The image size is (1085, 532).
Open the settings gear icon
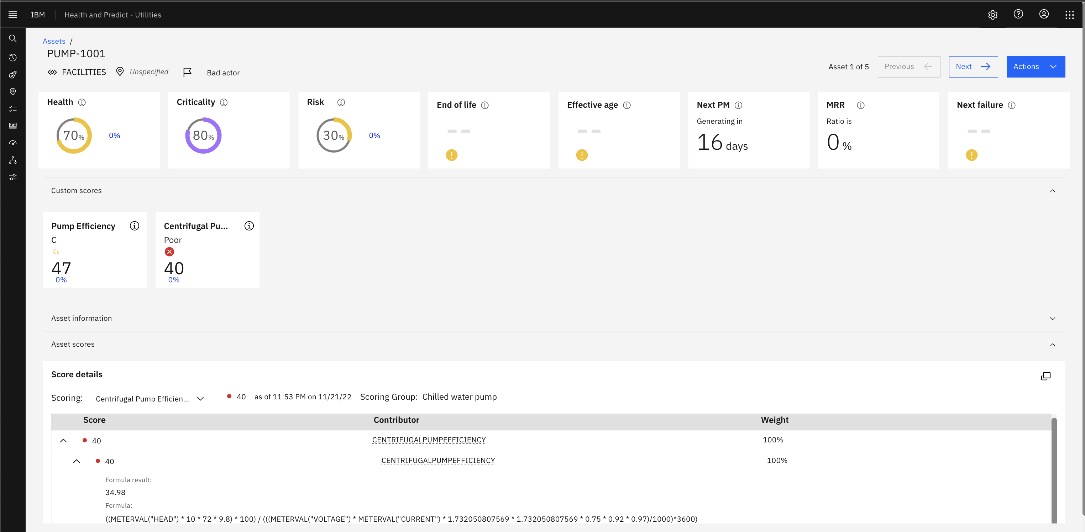(x=993, y=15)
